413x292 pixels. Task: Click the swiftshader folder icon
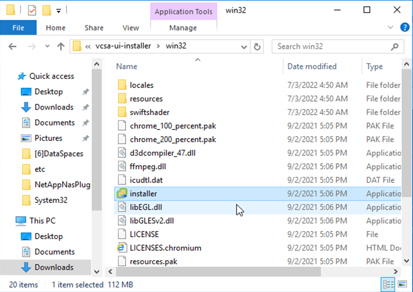(x=122, y=112)
